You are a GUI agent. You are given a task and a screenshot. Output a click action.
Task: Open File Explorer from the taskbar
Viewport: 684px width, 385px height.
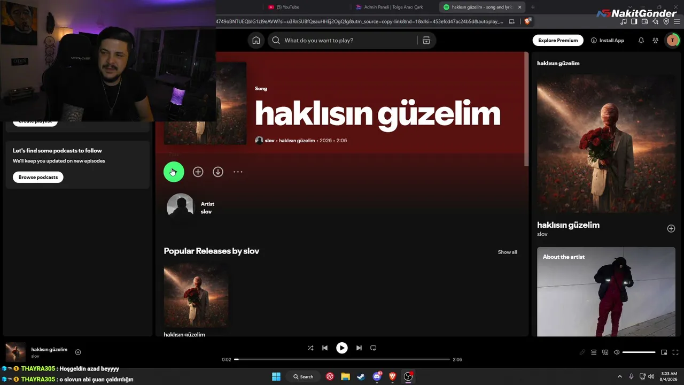pos(346,376)
